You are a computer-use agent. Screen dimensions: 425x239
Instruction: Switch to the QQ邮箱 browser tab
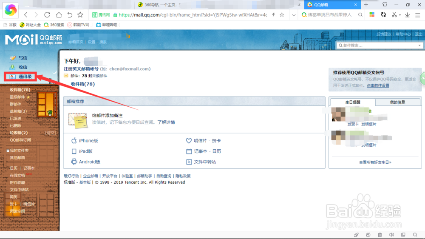(332, 5)
